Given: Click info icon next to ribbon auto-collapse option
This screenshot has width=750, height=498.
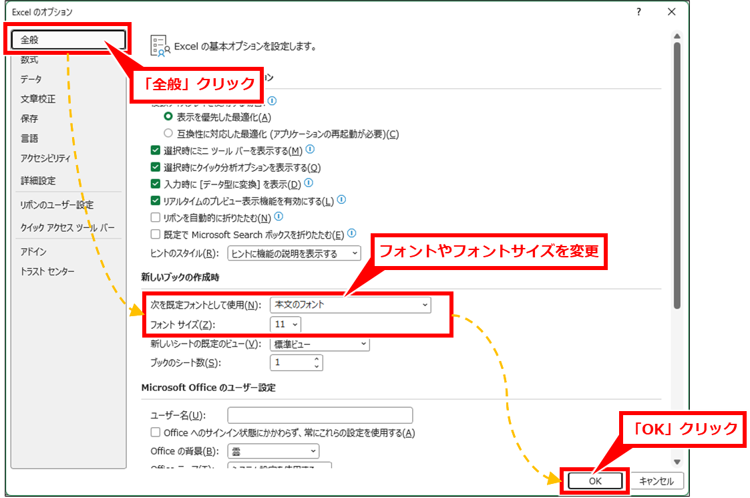Looking at the screenshot, I should coord(278,217).
